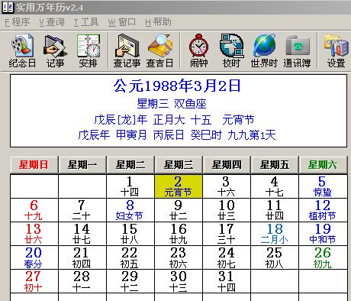Select March 3 (十六)
The width and height of the screenshot is (351, 301).
pos(227,186)
